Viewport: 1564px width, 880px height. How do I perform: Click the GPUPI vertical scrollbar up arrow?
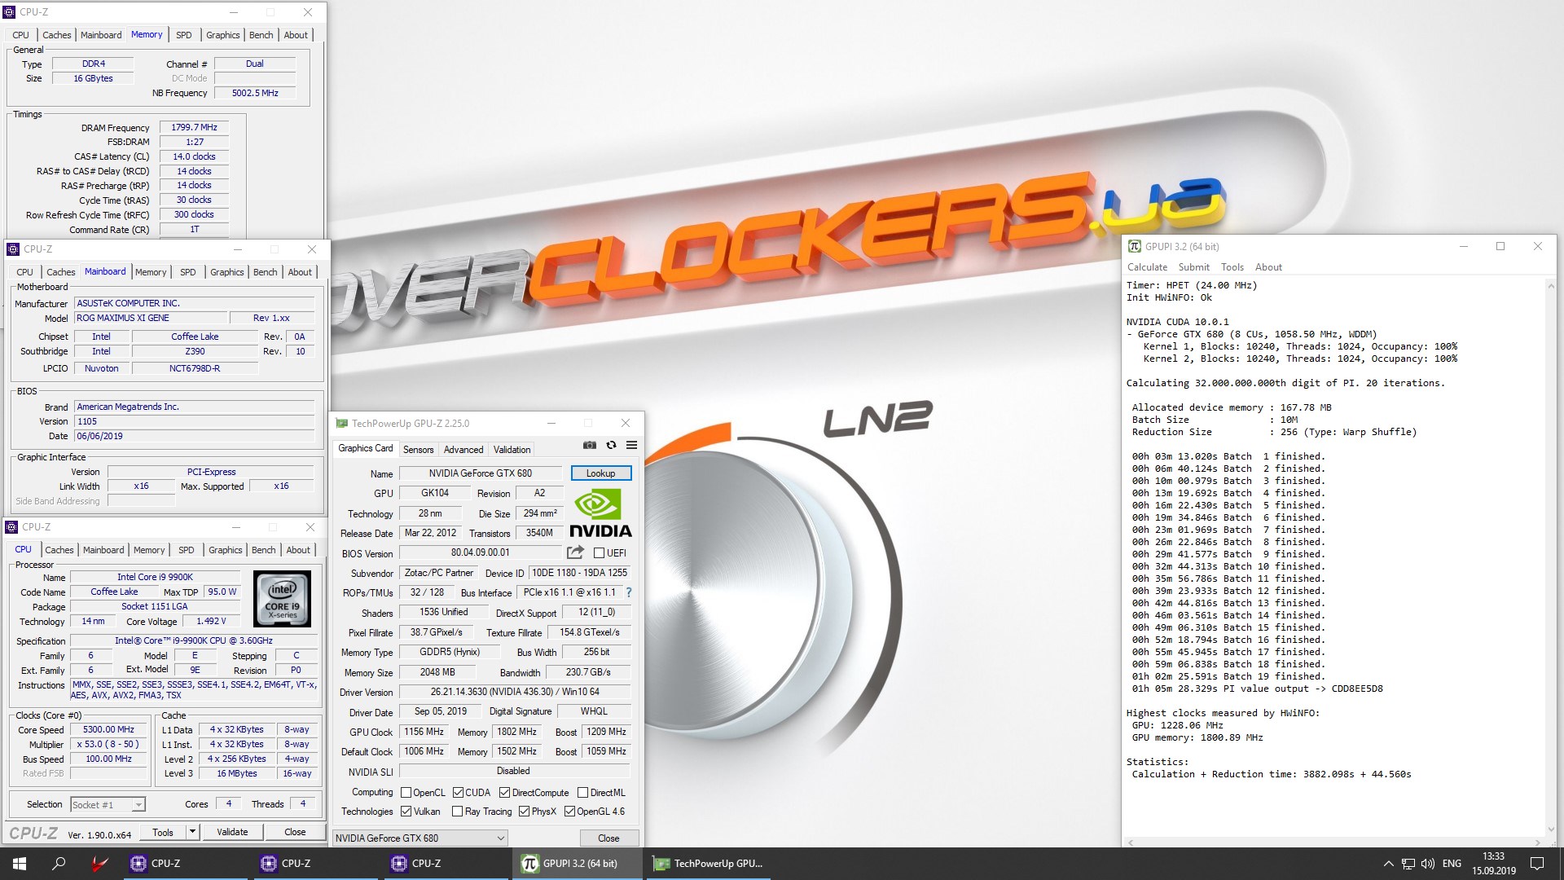[1550, 286]
